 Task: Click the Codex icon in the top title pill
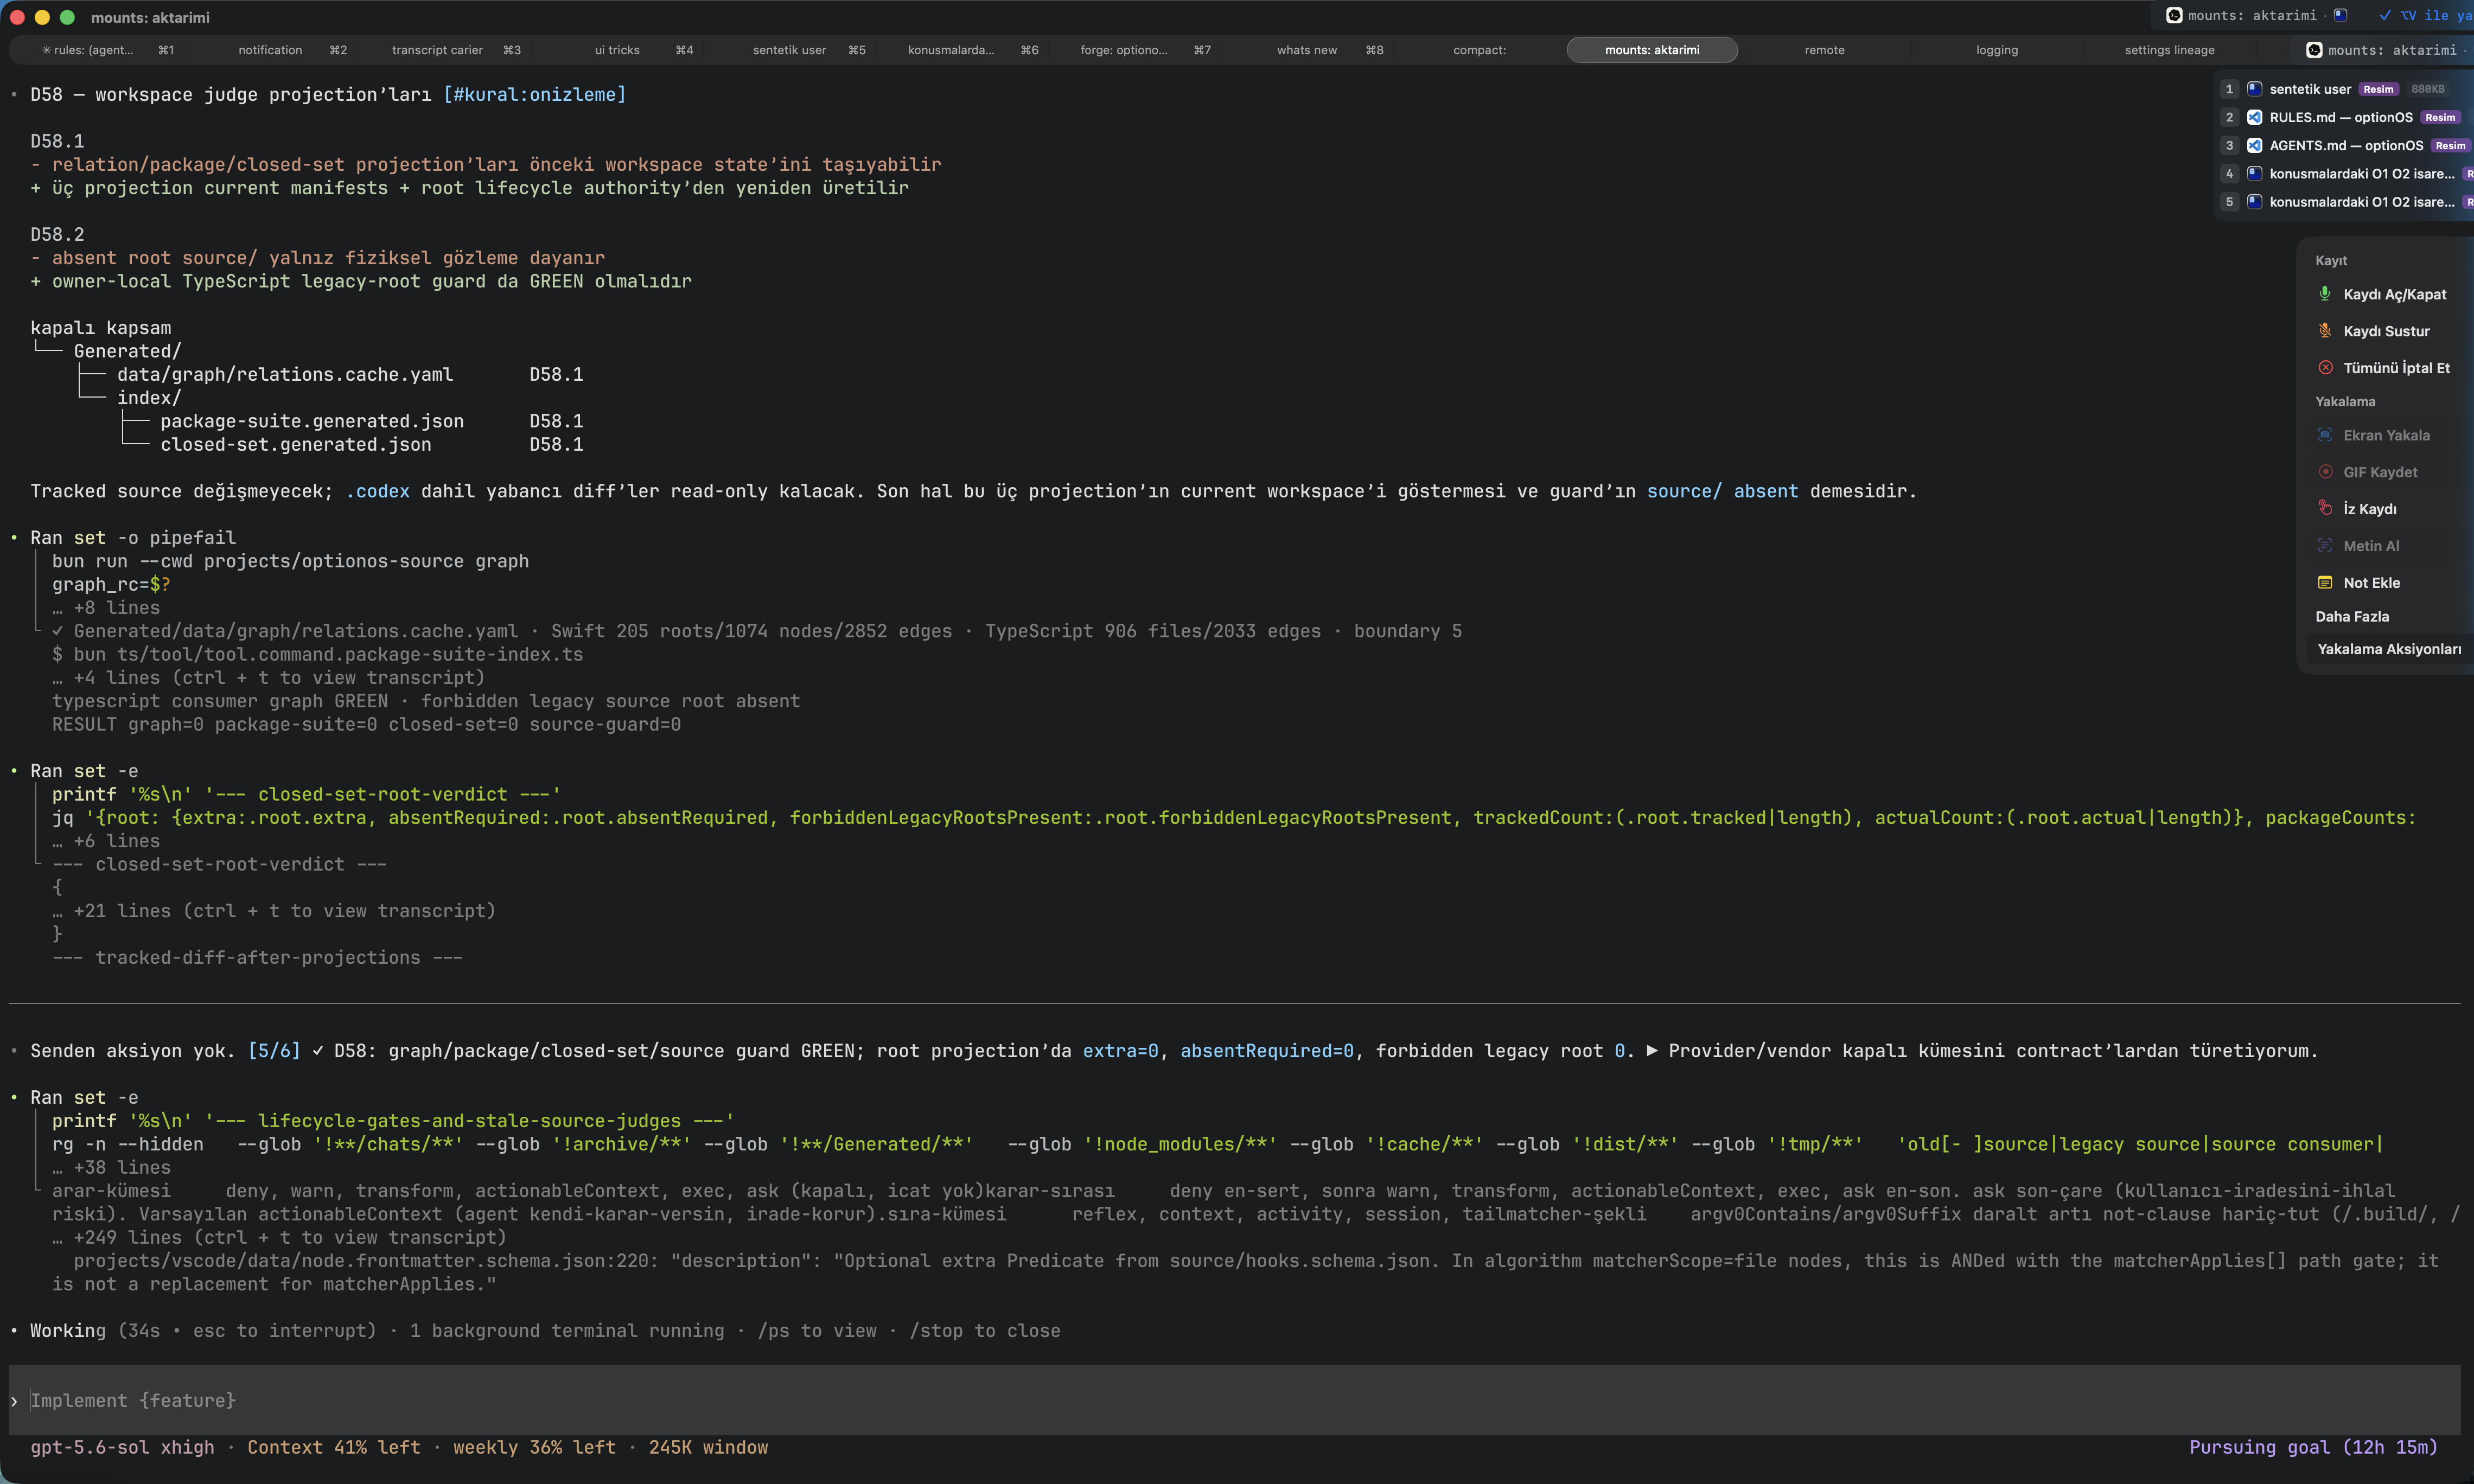click(x=2174, y=15)
